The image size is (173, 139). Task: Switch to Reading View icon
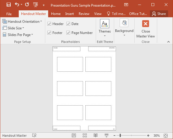tap(95, 136)
